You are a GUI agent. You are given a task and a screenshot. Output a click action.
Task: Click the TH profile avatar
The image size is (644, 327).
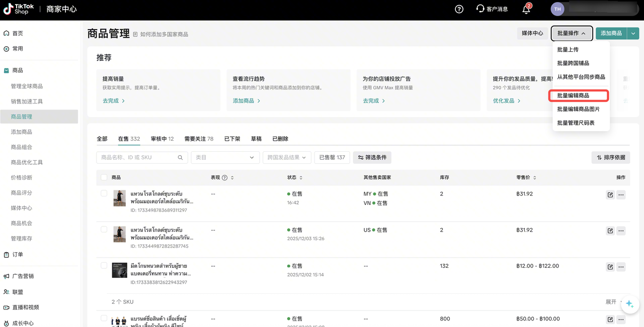[557, 9]
